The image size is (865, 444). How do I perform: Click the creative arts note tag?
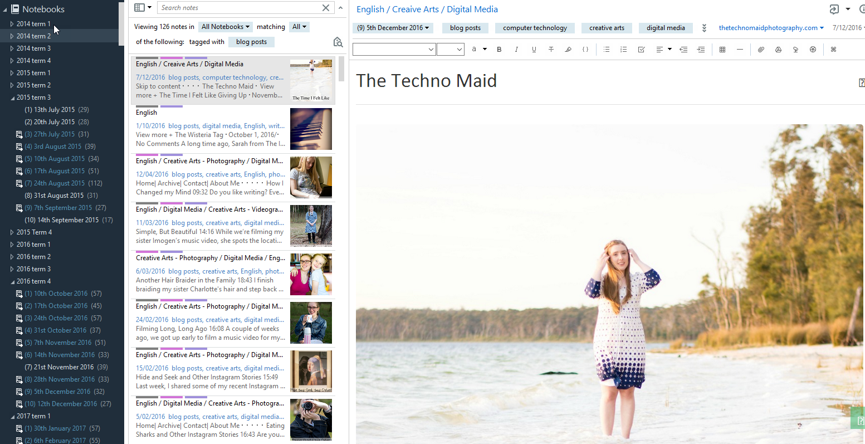[x=607, y=28]
